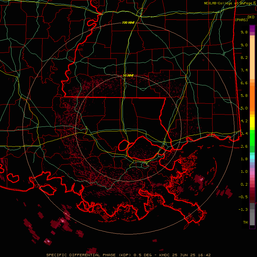Click the bright green band of color bar
The width and height of the screenshot is (257, 257).
point(252,138)
